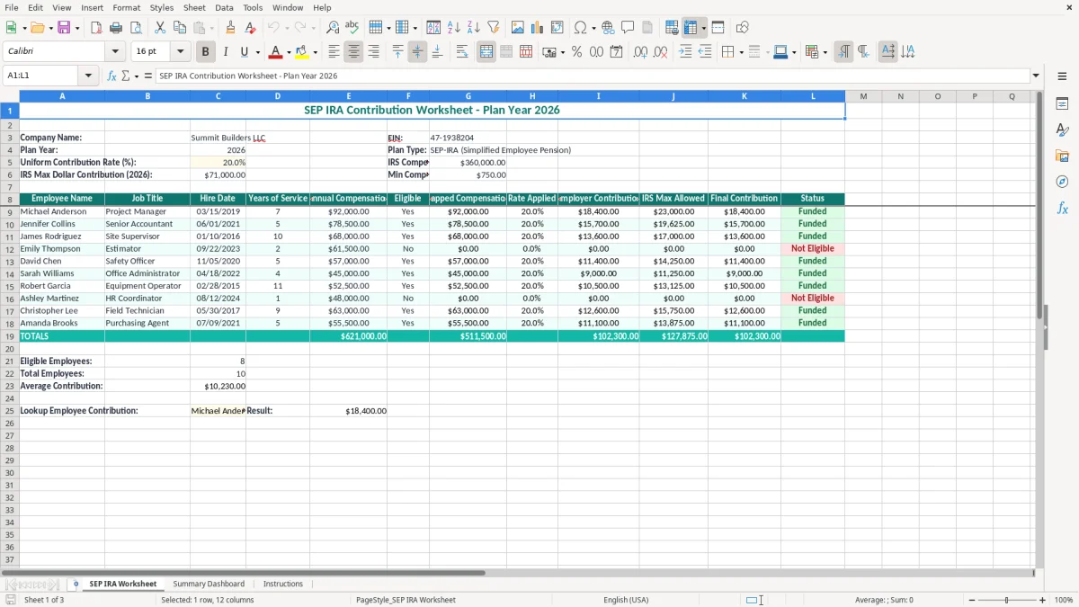Image resolution: width=1079 pixels, height=607 pixels.
Task: Click the Insert Image icon
Action: (x=518, y=28)
